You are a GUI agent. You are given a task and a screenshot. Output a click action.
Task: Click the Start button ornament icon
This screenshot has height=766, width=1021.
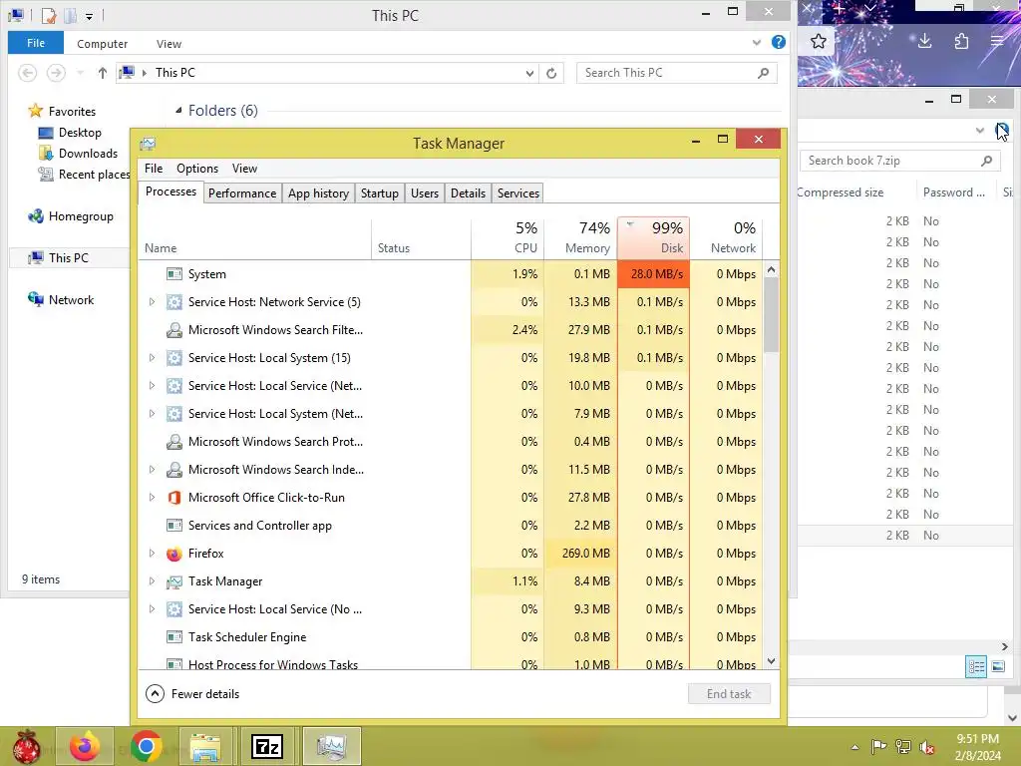point(26,746)
